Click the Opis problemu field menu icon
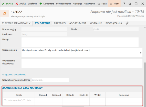Screen dimensions: 146x107 coord(141,53)
